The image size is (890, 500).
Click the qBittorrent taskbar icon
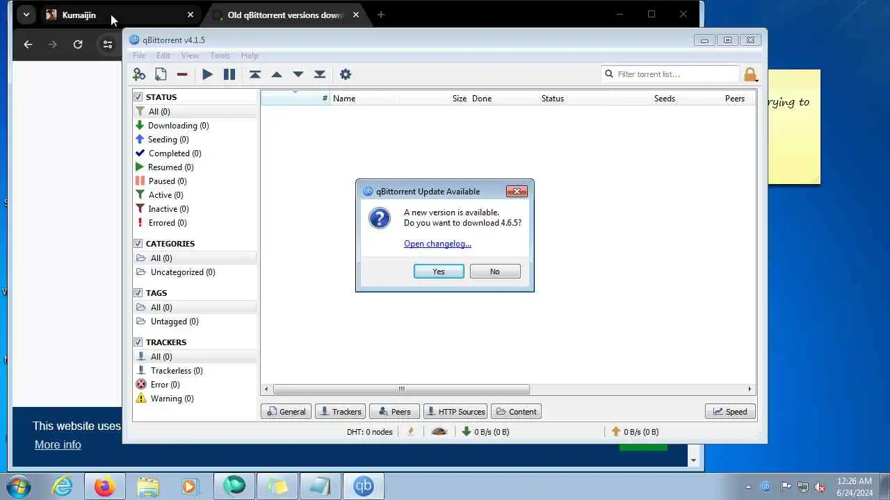pyautogui.click(x=363, y=486)
